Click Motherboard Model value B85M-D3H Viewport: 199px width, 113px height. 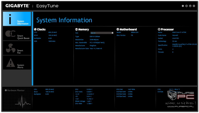click(135, 32)
